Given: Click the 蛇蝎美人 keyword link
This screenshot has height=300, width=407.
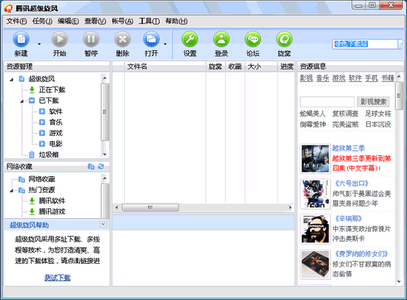Looking at the screenshot, I should [312, 114].
